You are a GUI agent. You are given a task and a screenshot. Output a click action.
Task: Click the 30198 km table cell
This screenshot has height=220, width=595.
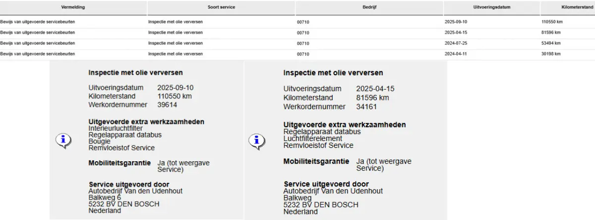coord(551,54)
